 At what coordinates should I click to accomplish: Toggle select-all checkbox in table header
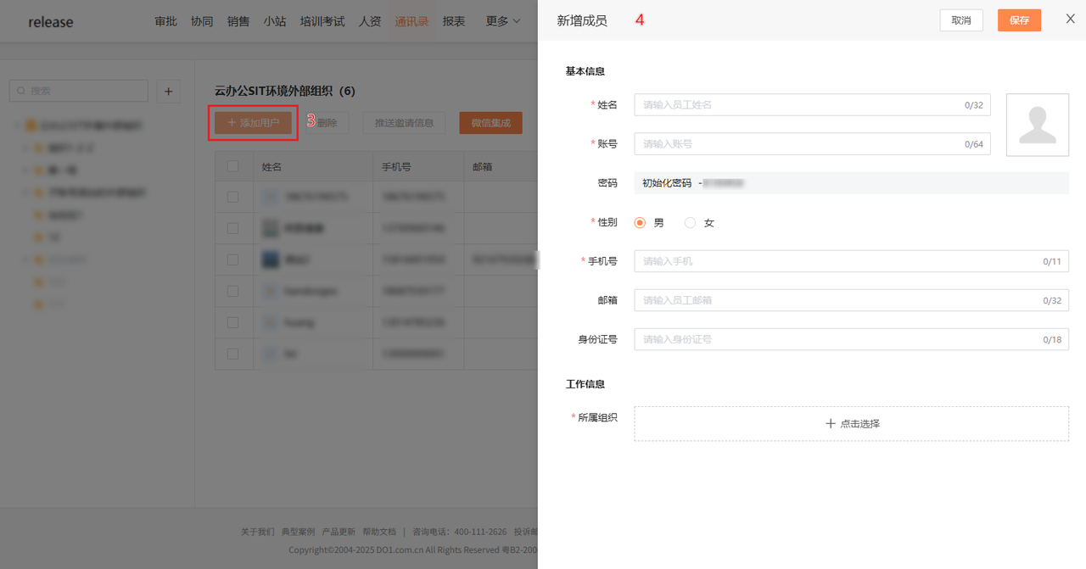coord(232,167)
